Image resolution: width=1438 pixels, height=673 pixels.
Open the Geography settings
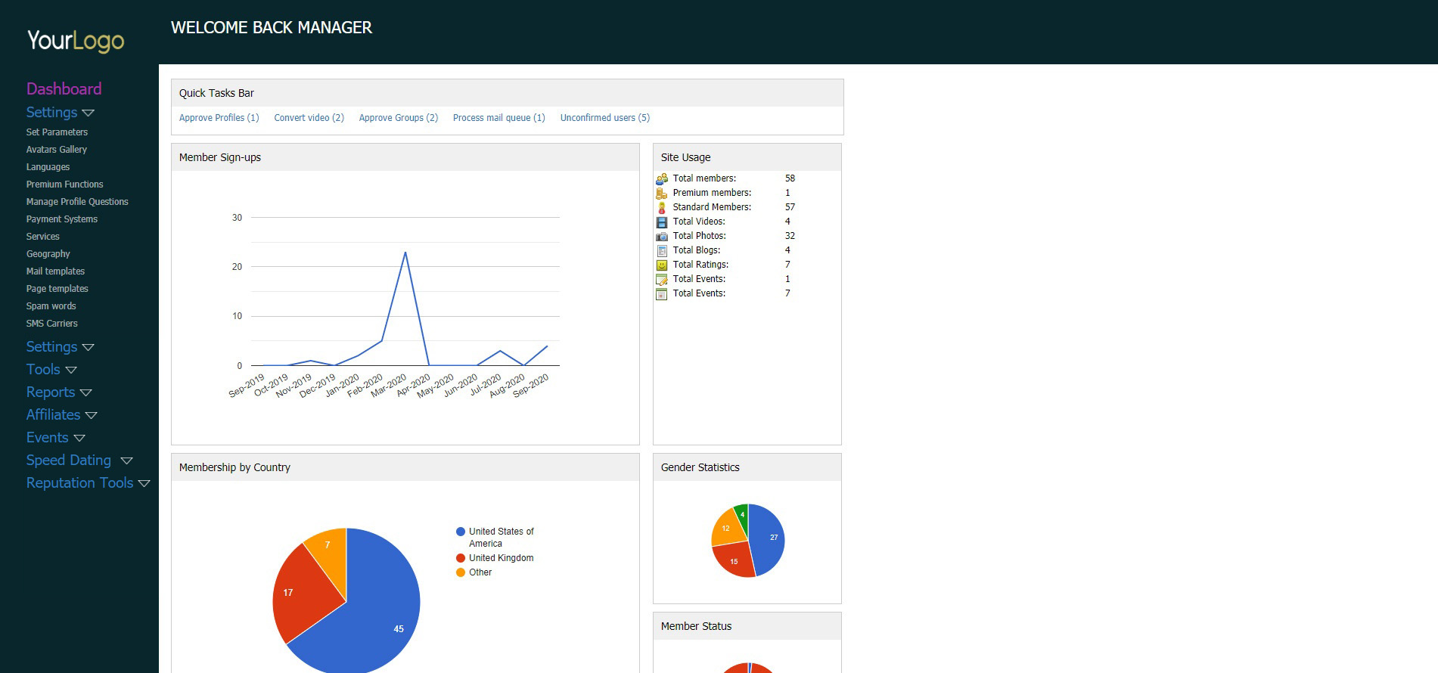[48, 254]
